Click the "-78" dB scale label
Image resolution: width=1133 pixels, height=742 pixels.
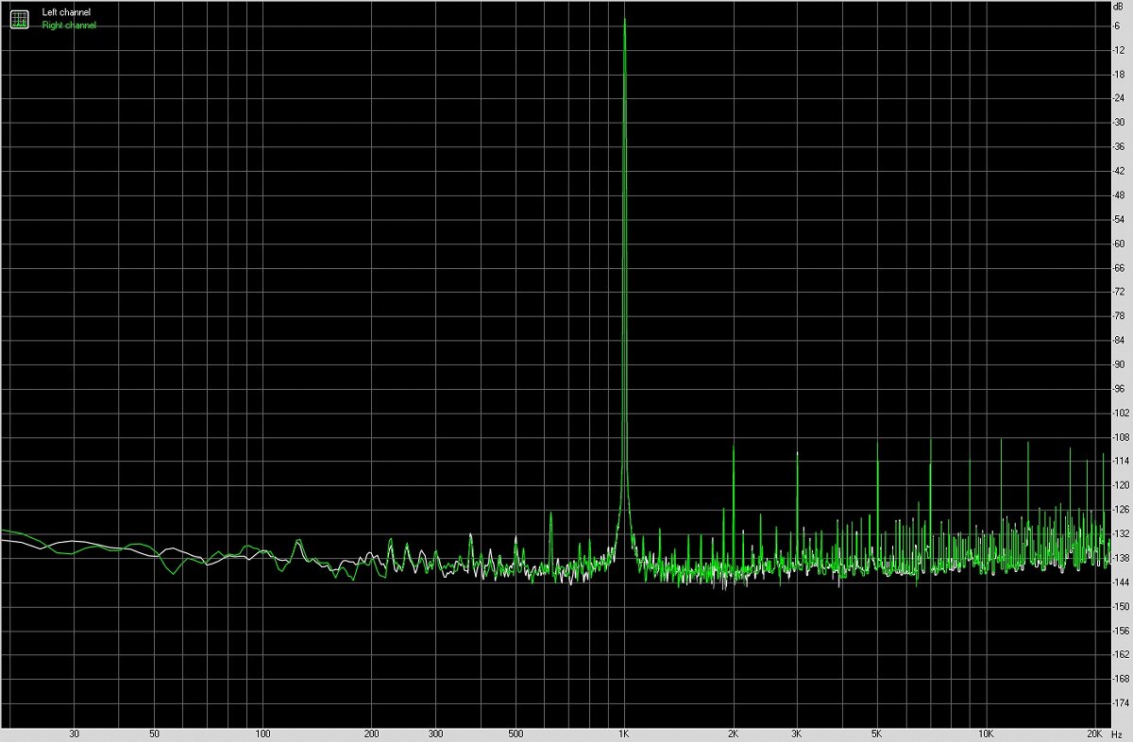click(1120, 316)
